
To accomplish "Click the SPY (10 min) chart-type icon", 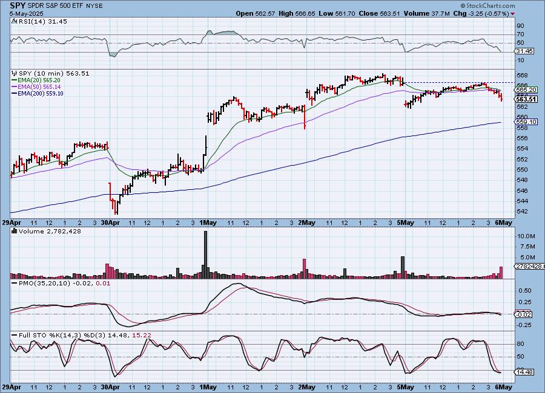I will pyautogui.click(x=15, y=73).
